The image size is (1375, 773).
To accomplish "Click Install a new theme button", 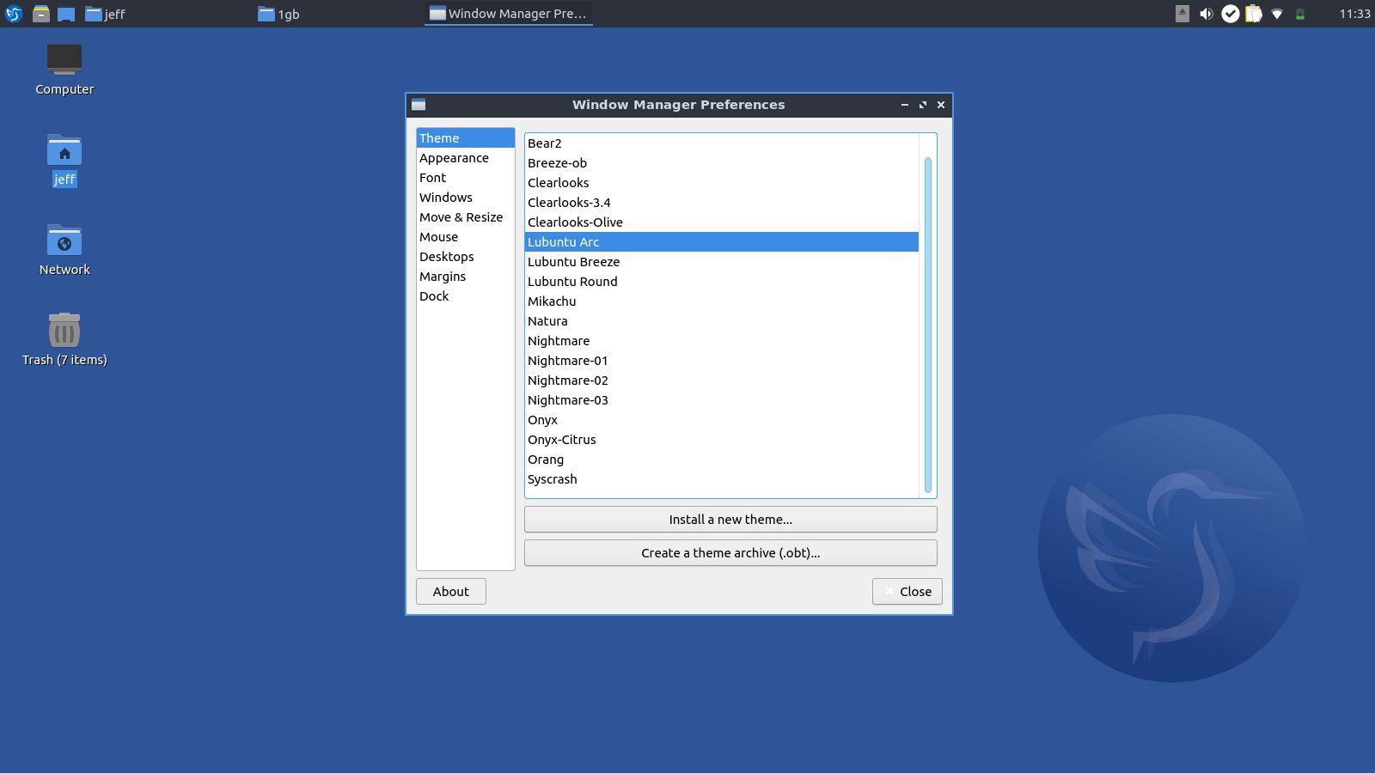I will tap(730, 520).
